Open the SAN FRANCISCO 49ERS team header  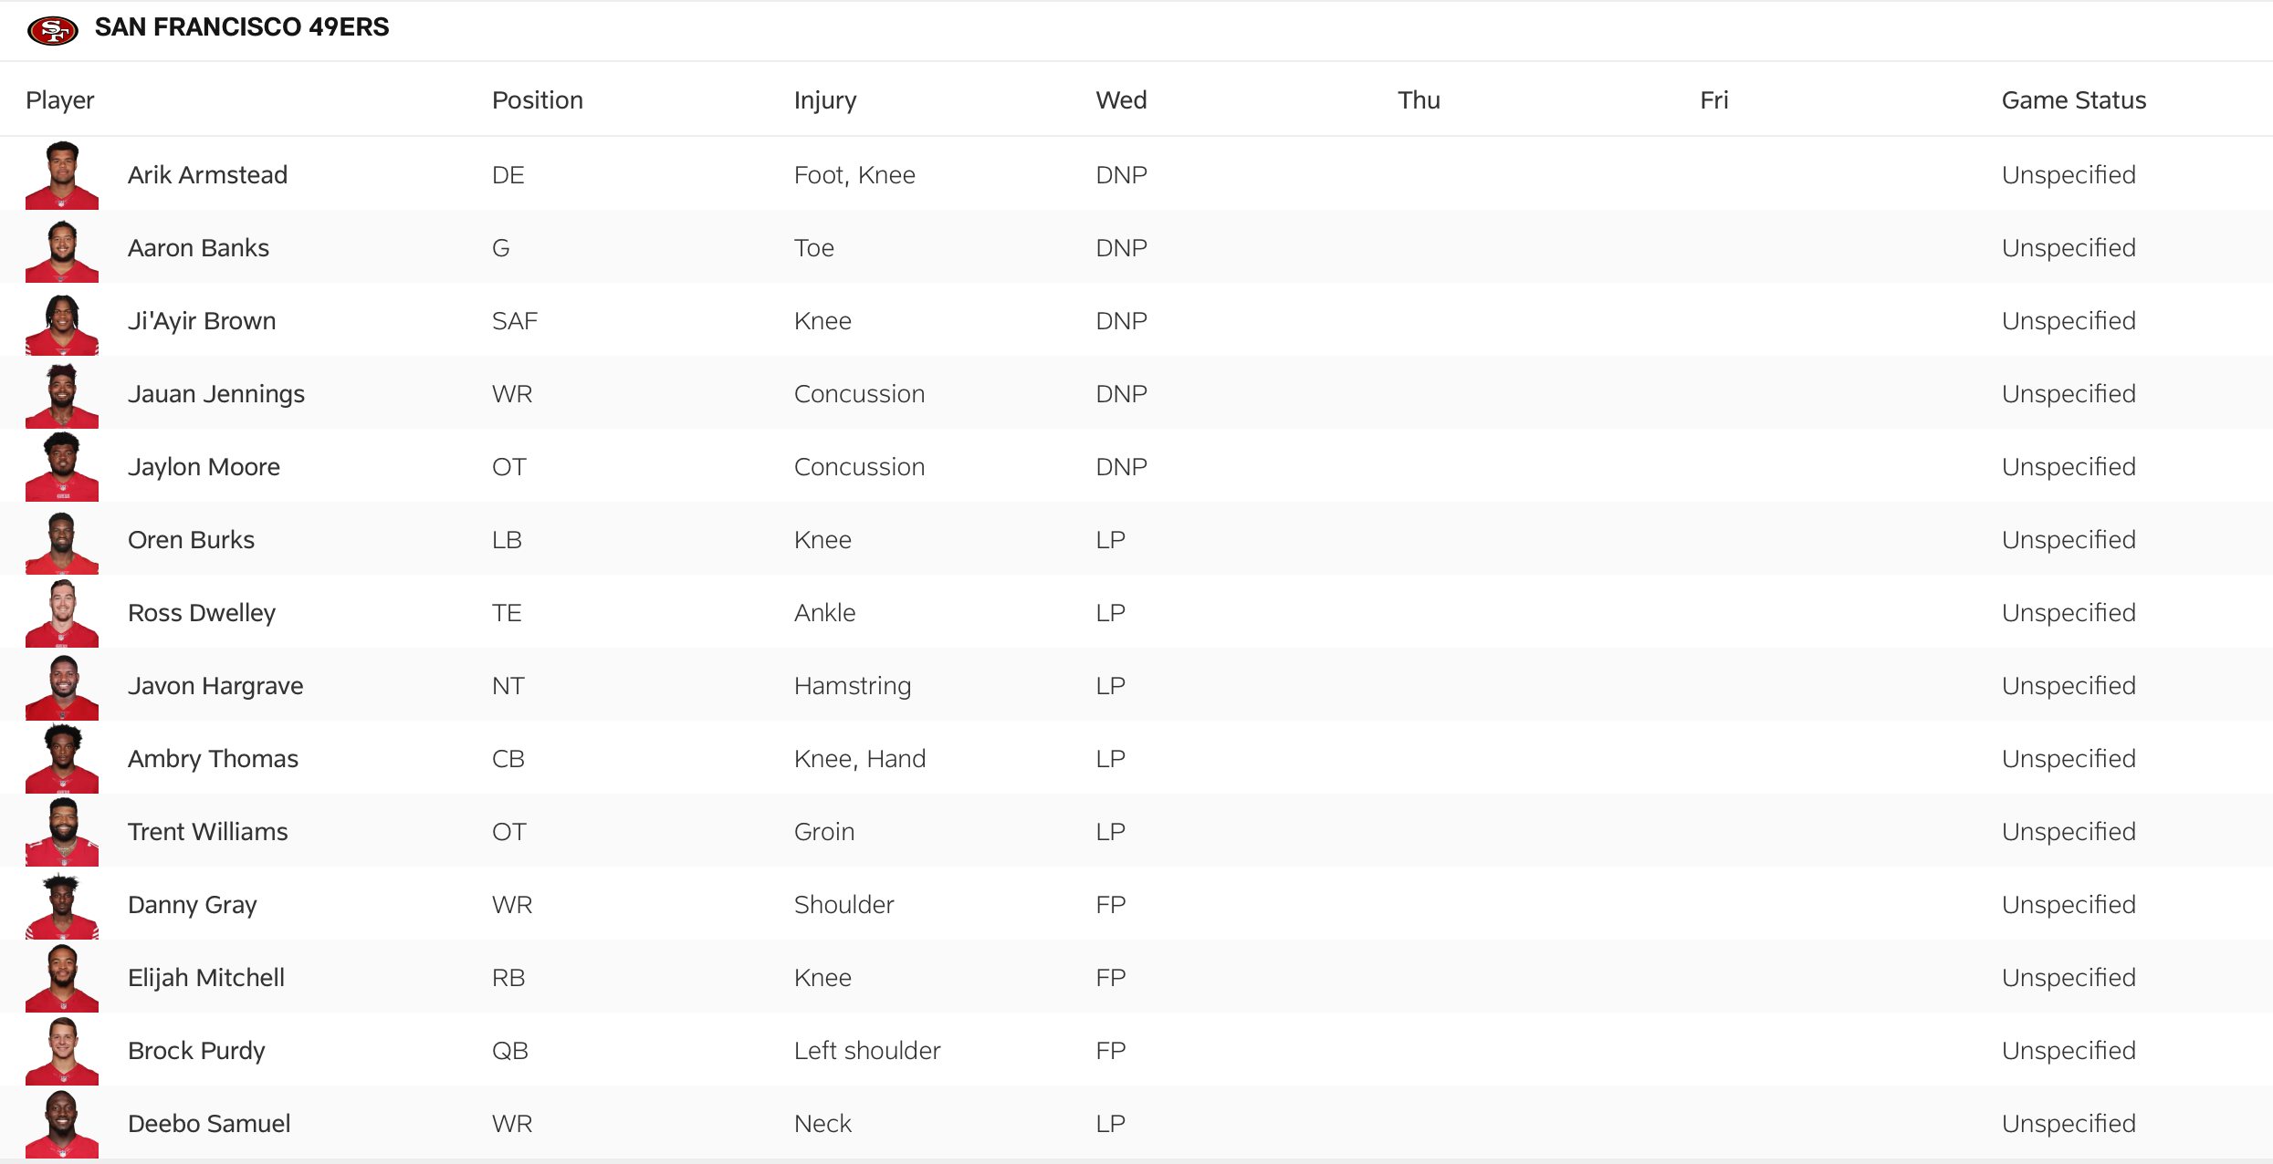pos(242,28)
